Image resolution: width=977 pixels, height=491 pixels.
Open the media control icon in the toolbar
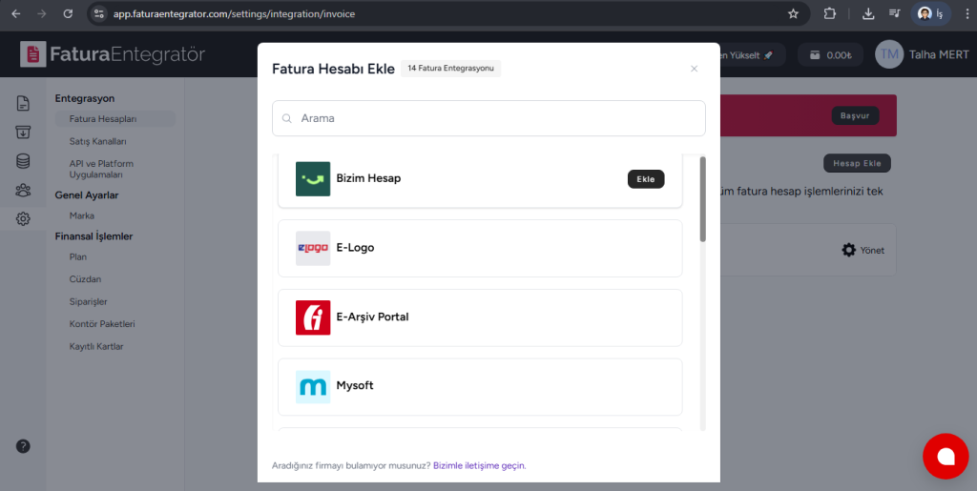coord(894,13)
